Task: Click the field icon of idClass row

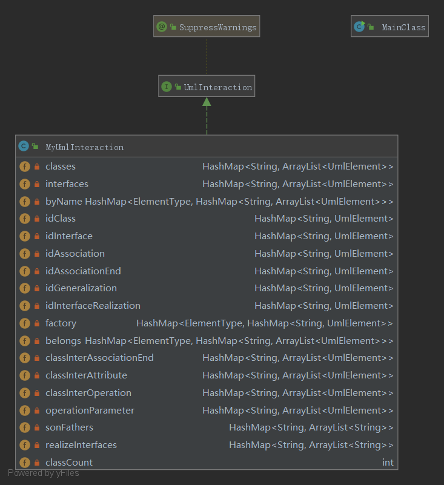Action: 25,219
